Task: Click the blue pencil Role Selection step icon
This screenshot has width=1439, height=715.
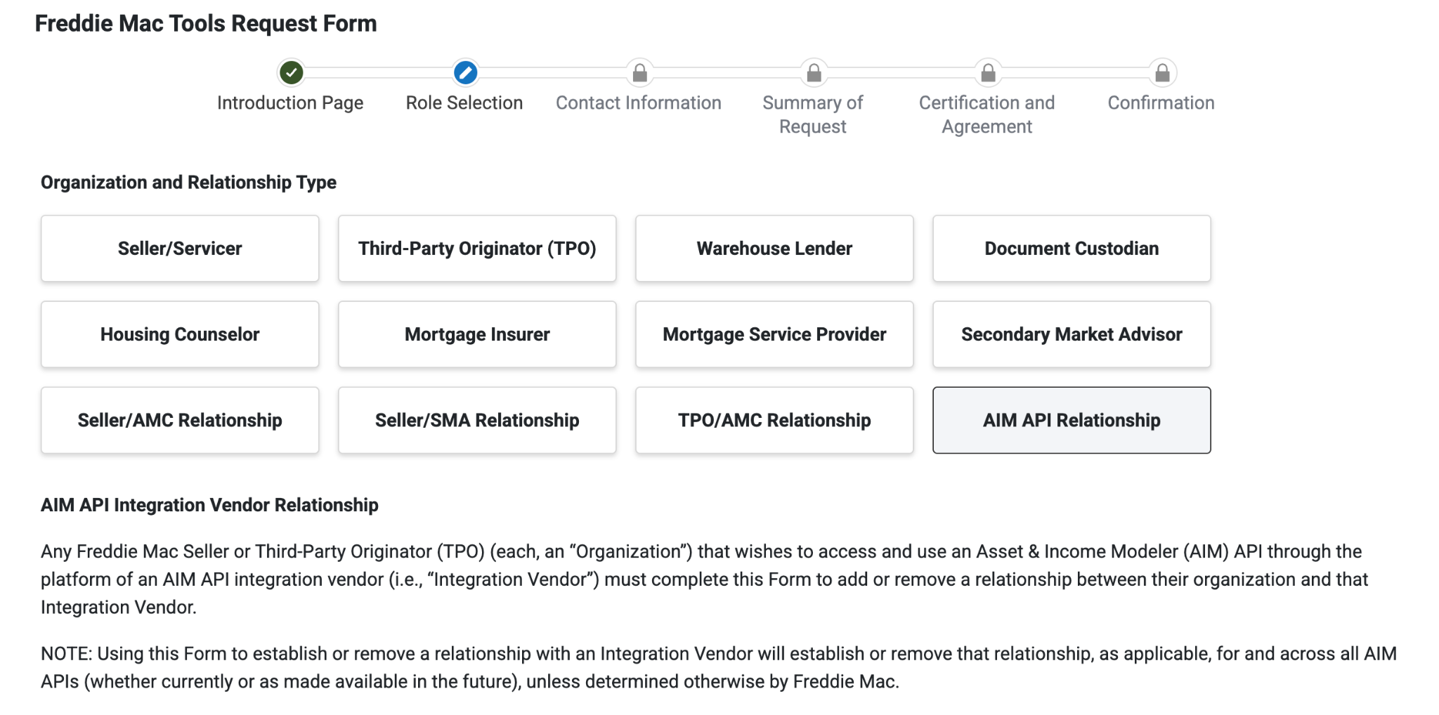Action: (465, 72)
